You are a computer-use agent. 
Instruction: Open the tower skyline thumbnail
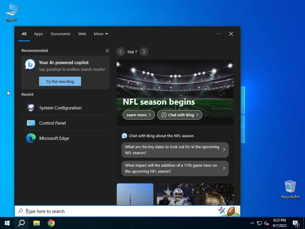135,194
